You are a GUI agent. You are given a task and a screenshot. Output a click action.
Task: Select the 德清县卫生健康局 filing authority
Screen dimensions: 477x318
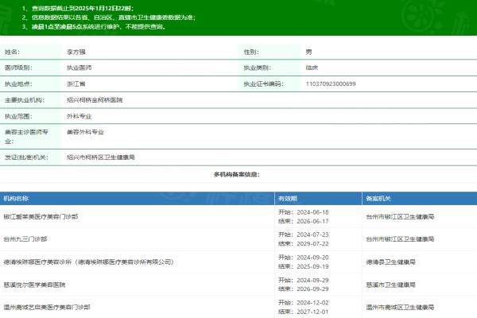point(391,262)
